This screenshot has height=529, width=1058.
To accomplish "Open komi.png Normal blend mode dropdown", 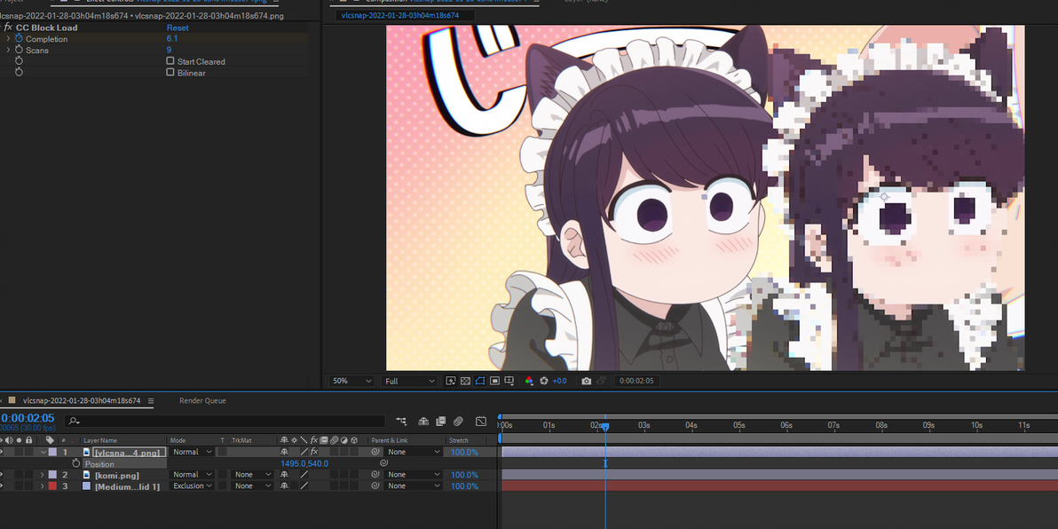I will coord(193,475).
